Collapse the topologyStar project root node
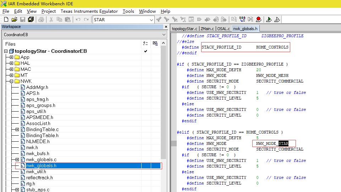Viewport: 341px width, 192px height. 6,51
